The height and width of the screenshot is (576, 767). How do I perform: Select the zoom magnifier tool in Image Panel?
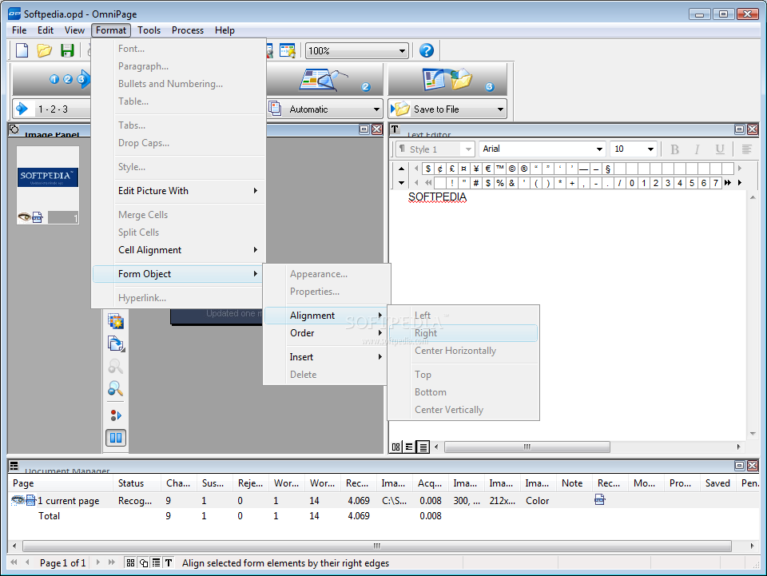(x=116, y=389)
